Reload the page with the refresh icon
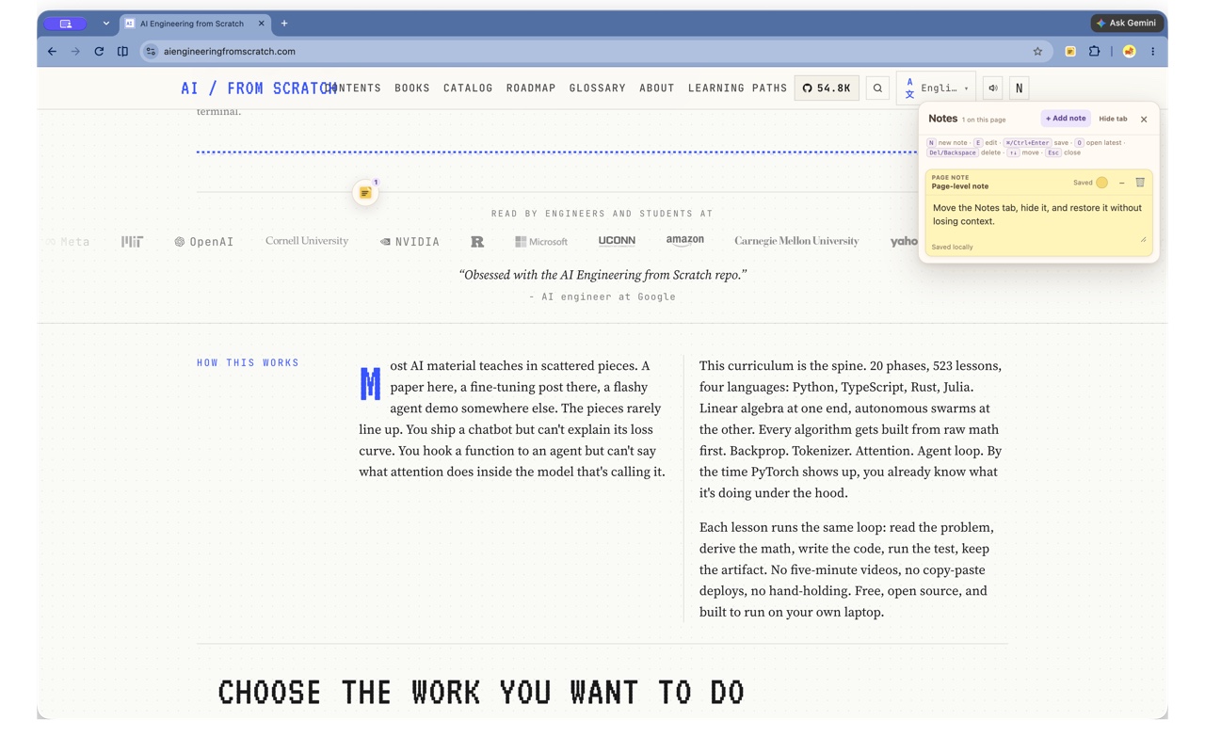Image resolution: width=1205 pixels, height=753 pixels. pos(99,52)
